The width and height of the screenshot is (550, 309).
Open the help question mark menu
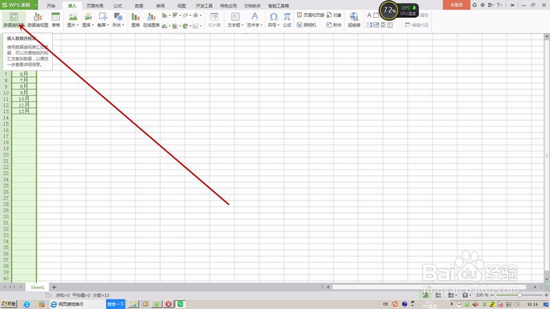500,5
